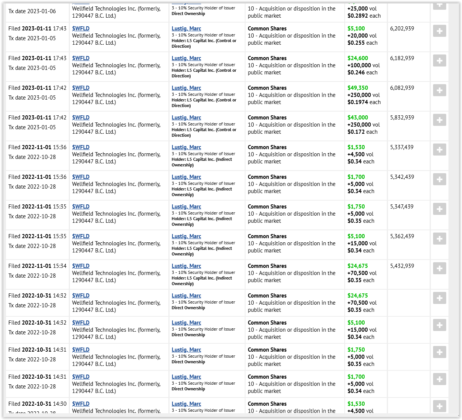Open details for the filing with balance 6,082,939
The image size is (462, 420).
[x=439, y=90]
